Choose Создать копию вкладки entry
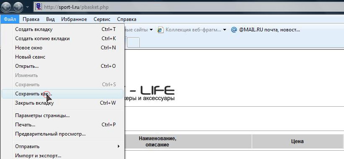Viewport: 344px width, 159px height. click(63, 38)
